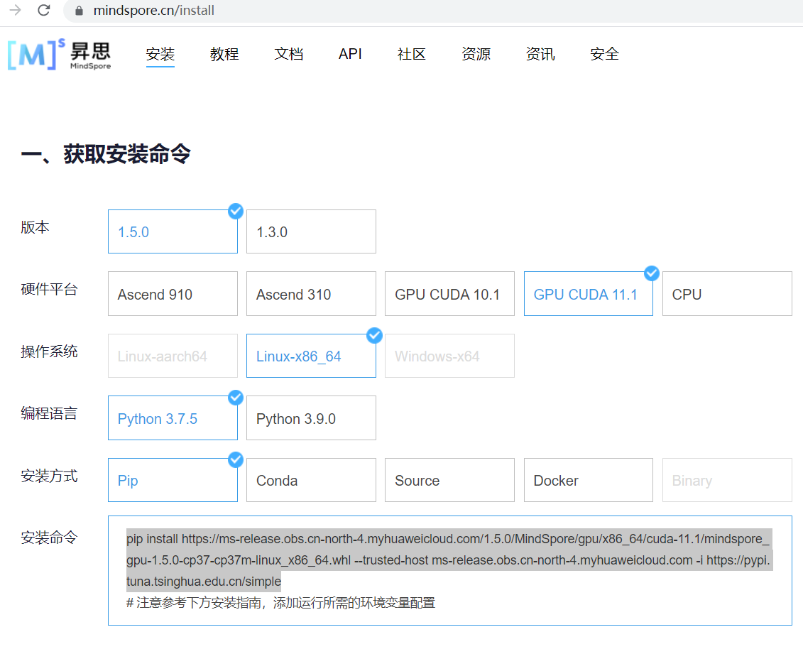The height and width of the screenshot is (649, 803).
Task: Reload the page with refresh icon
Action: pyautogui.click(x=44, y=10)
